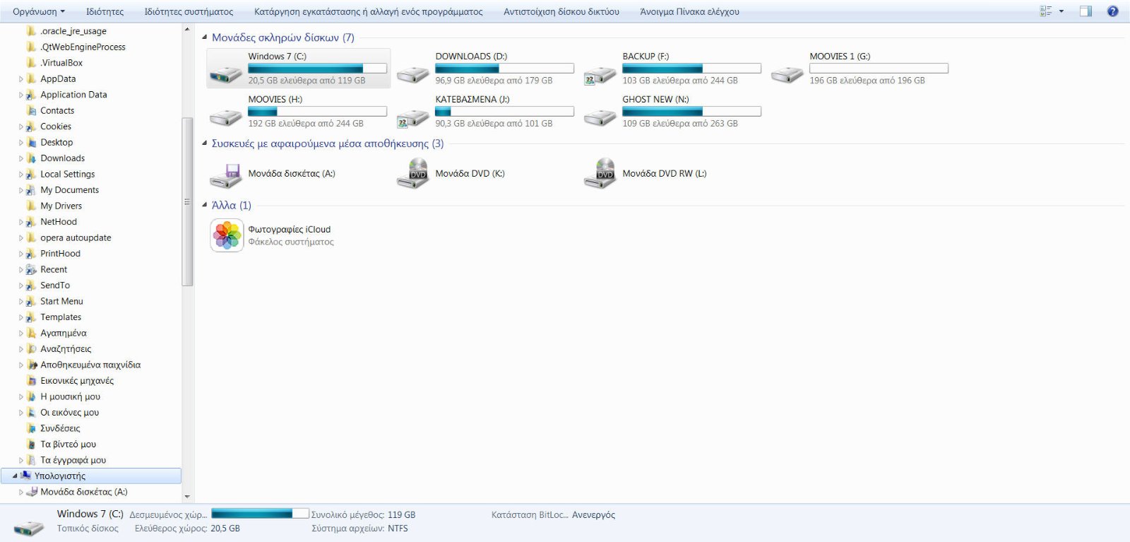Click Άνοιγμα Πίνακα ελέγχου
Screen dimensions: 1130x542
pyautogui.click(x=689, y=12)
